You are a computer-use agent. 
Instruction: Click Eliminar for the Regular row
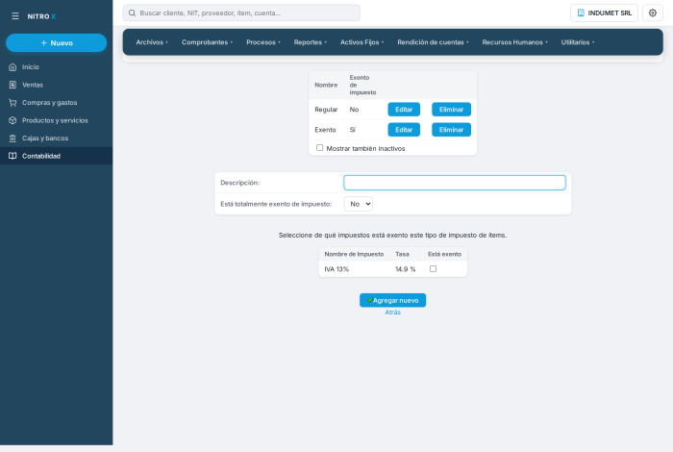451,110
